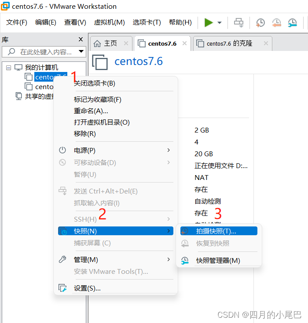Select 我的计算机 in the library tree
The width and height of the screenshot is (308, 323).
[x=41, y=67]
